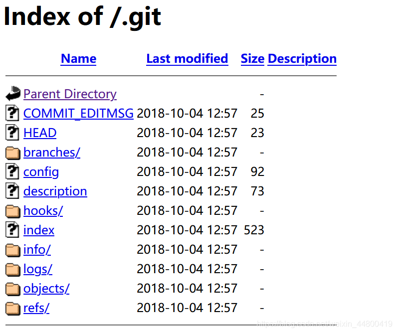Click the file icon beside COMMIT_EDITMSG
Screen dimensions: 397x333
pos(12,113)
